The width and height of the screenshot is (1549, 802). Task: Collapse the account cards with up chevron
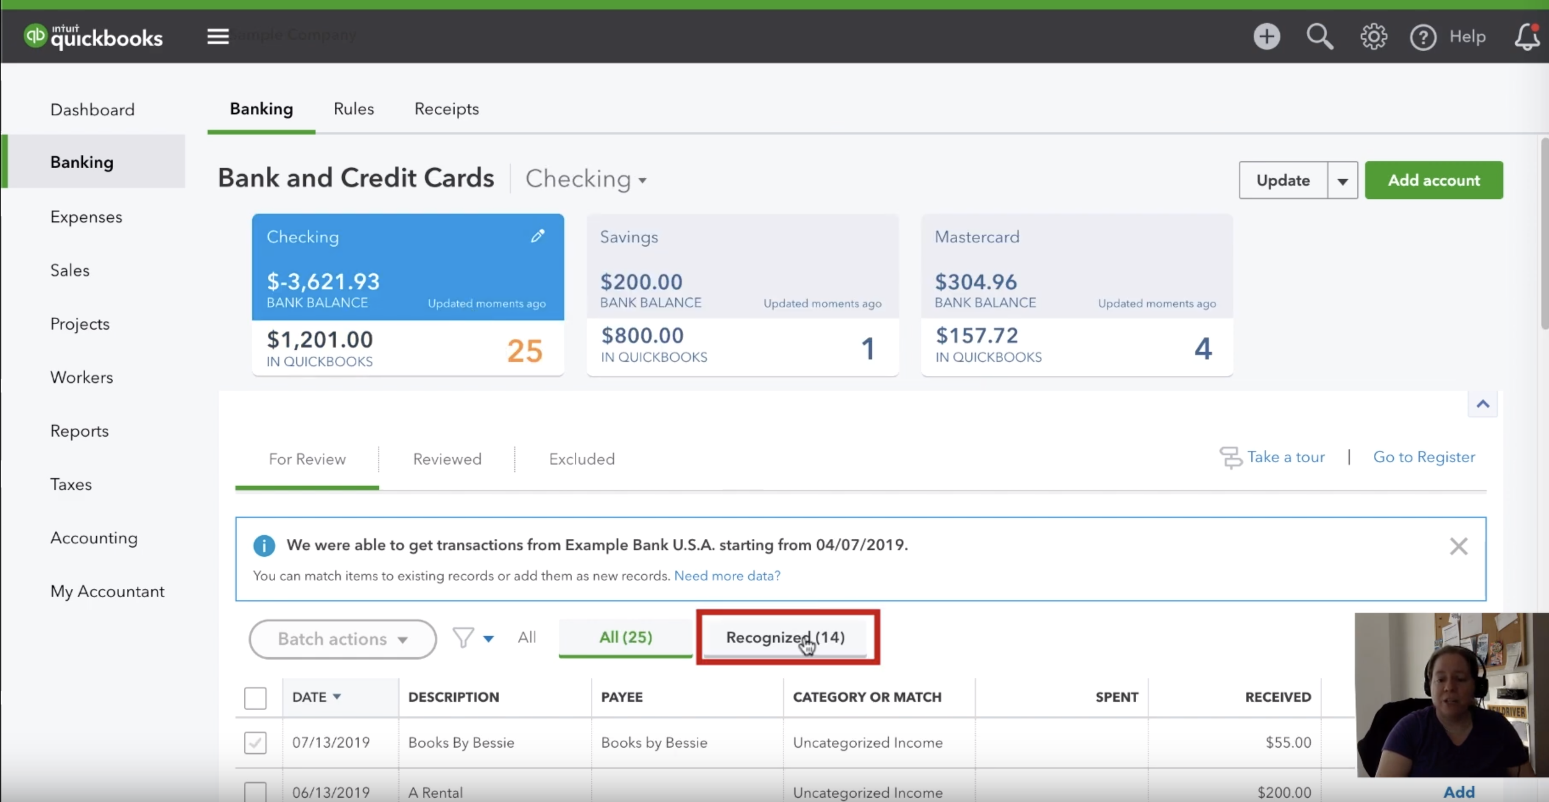point(1482,404)
